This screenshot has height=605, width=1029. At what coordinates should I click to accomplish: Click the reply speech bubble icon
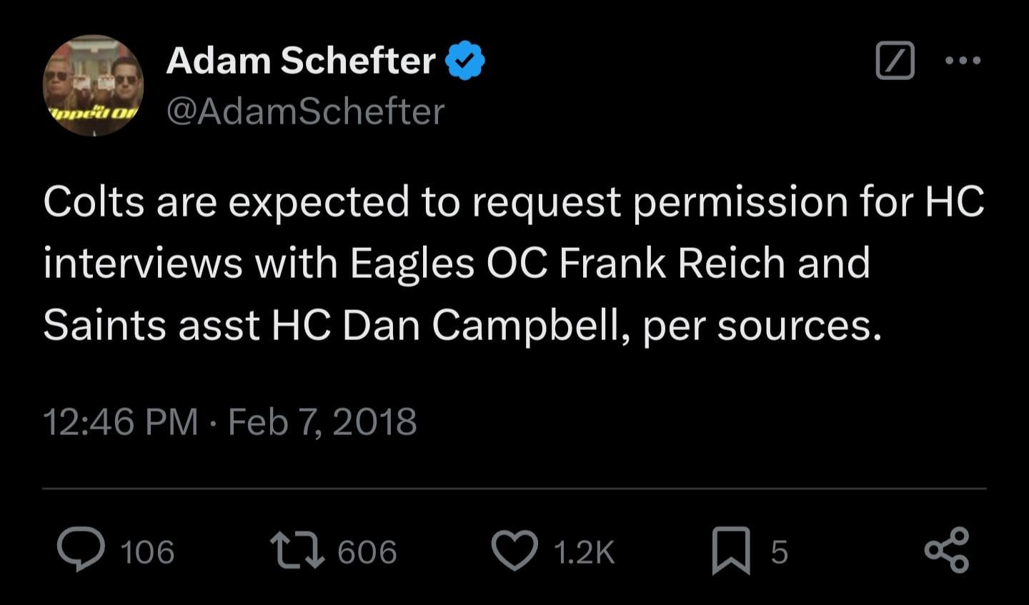pyautogui.click(x=81, y=551)
